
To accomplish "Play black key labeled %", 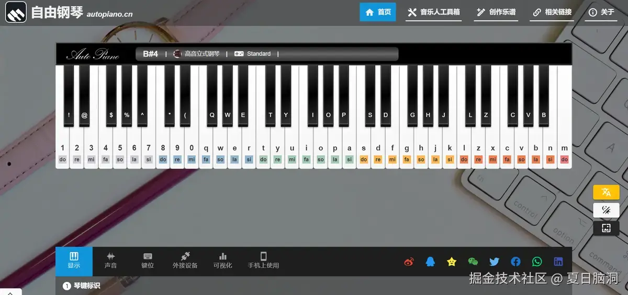I will (127, 96).
